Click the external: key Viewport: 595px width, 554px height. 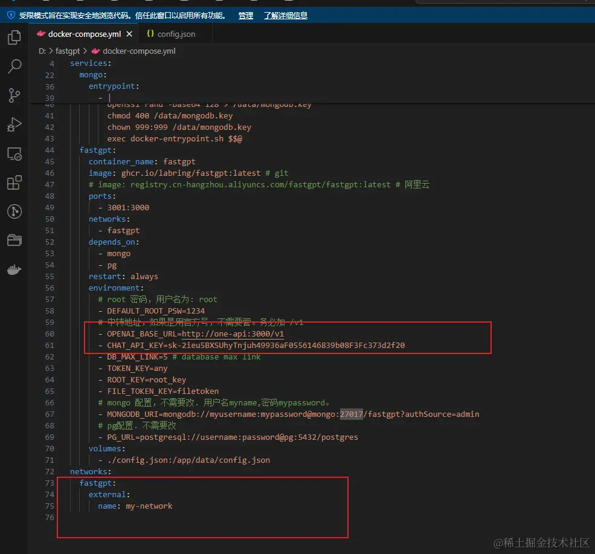[x=109, y=494]
